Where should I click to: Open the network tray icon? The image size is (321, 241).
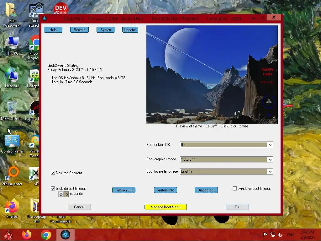(273, 235)
